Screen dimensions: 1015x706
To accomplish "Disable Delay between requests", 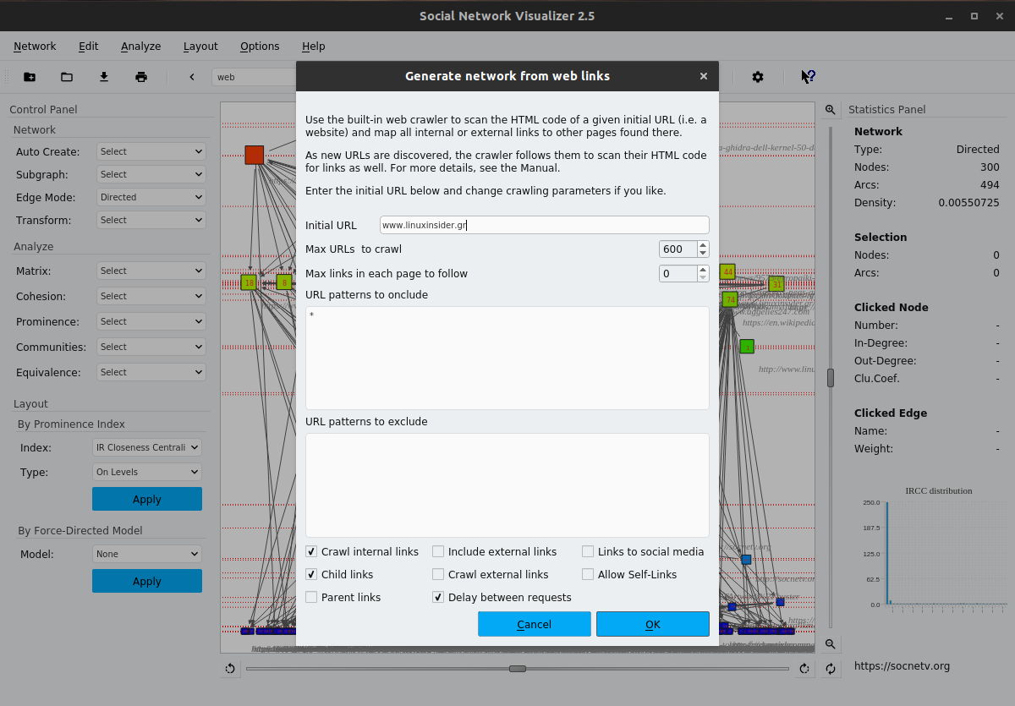I will point(438,597).
